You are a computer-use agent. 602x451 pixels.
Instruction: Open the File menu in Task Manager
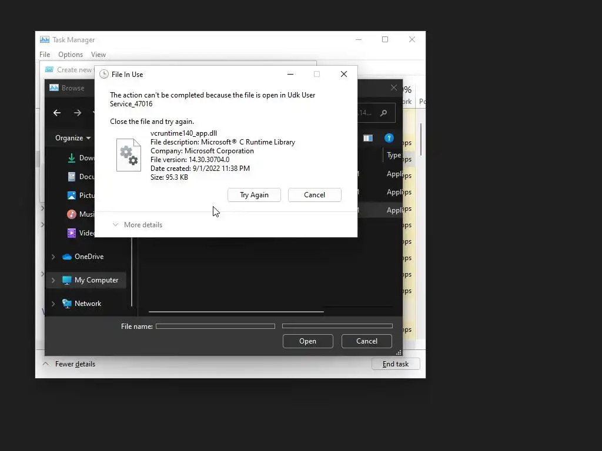(45, 55)
